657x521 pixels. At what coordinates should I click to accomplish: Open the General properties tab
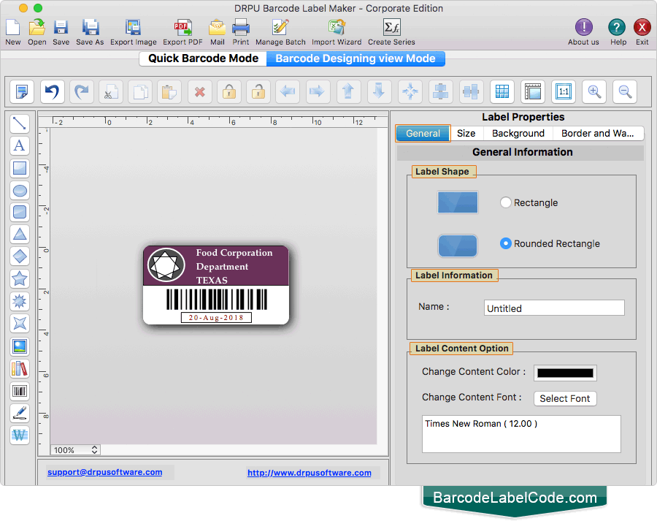(x=423, y=134)
